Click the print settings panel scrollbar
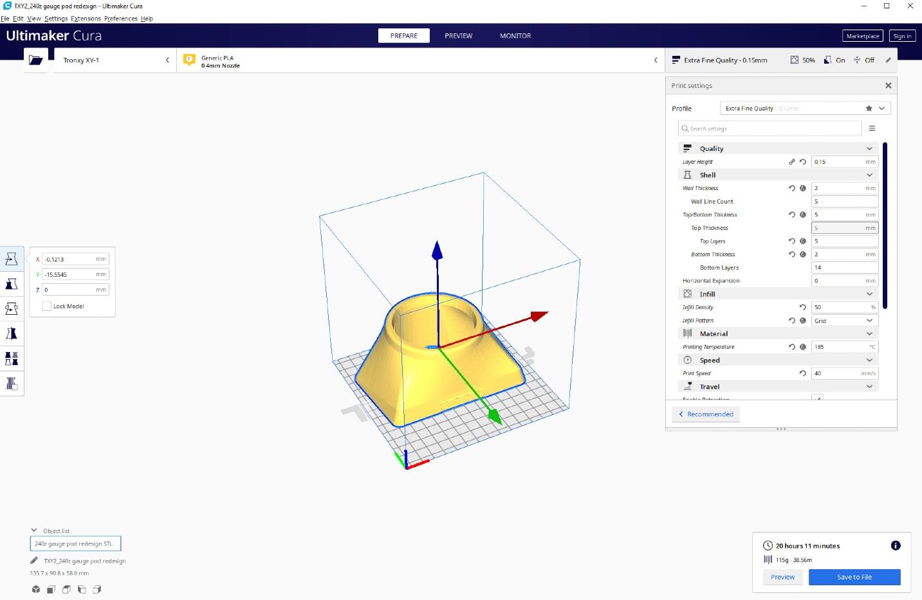 tap(885, 225)
